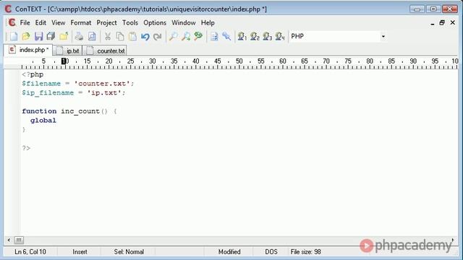Click the blue pin tool icon
This screenshot has height=260, width=463.
[x=226, y=36]
